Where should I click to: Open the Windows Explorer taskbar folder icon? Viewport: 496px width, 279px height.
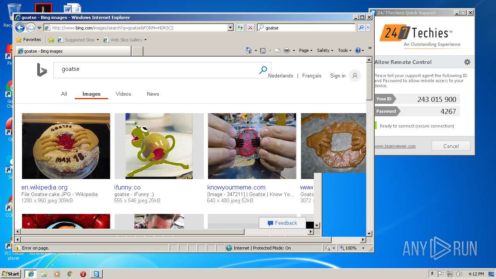tap(44, 274)
